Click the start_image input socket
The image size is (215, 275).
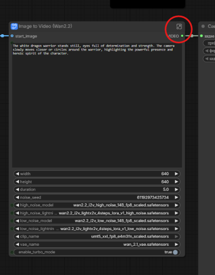click(x=12, y=36)
